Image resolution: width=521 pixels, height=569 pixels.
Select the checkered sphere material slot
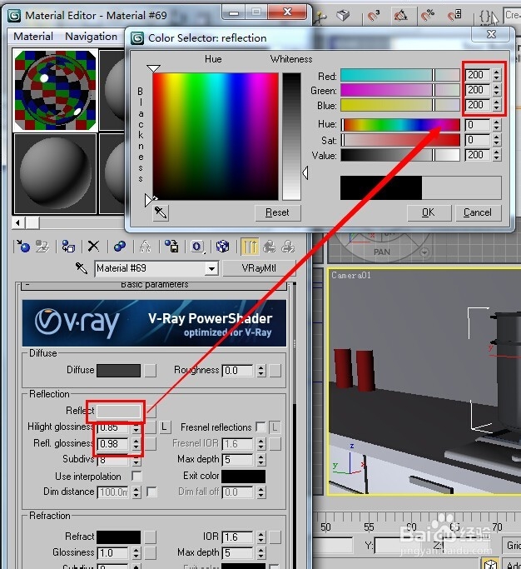point(55,90)
